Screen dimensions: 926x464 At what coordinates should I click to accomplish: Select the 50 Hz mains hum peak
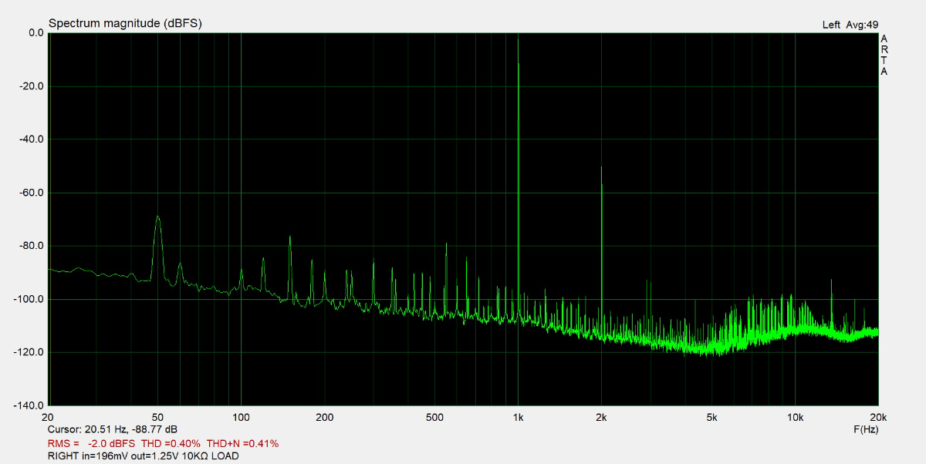coord(158,217)
